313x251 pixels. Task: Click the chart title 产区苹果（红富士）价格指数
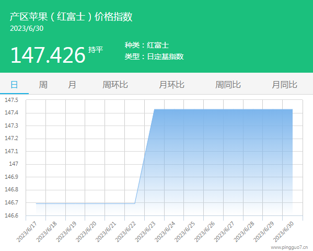71,16
